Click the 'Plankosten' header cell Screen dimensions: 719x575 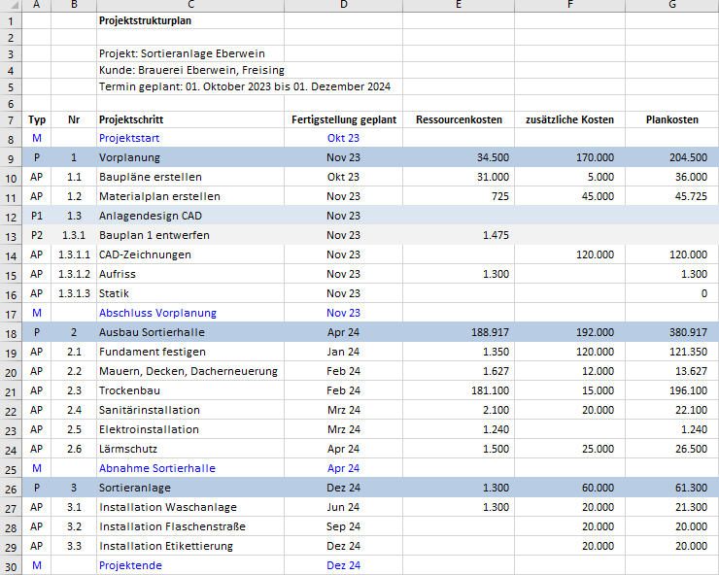(x=671, y=119)
